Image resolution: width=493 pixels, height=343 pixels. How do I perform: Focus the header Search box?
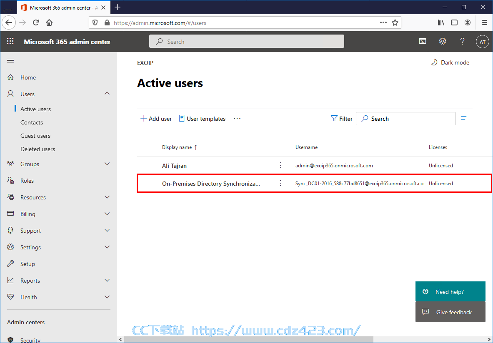247,42
